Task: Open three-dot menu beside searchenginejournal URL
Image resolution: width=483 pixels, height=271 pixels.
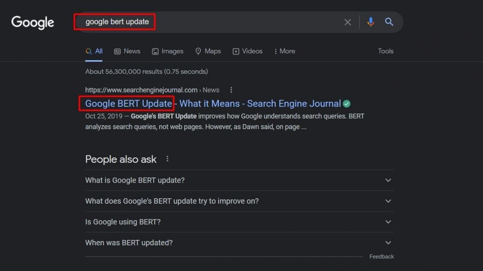Action: (x=231, y=90)
